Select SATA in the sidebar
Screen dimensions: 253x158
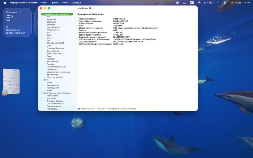(49, 38)
